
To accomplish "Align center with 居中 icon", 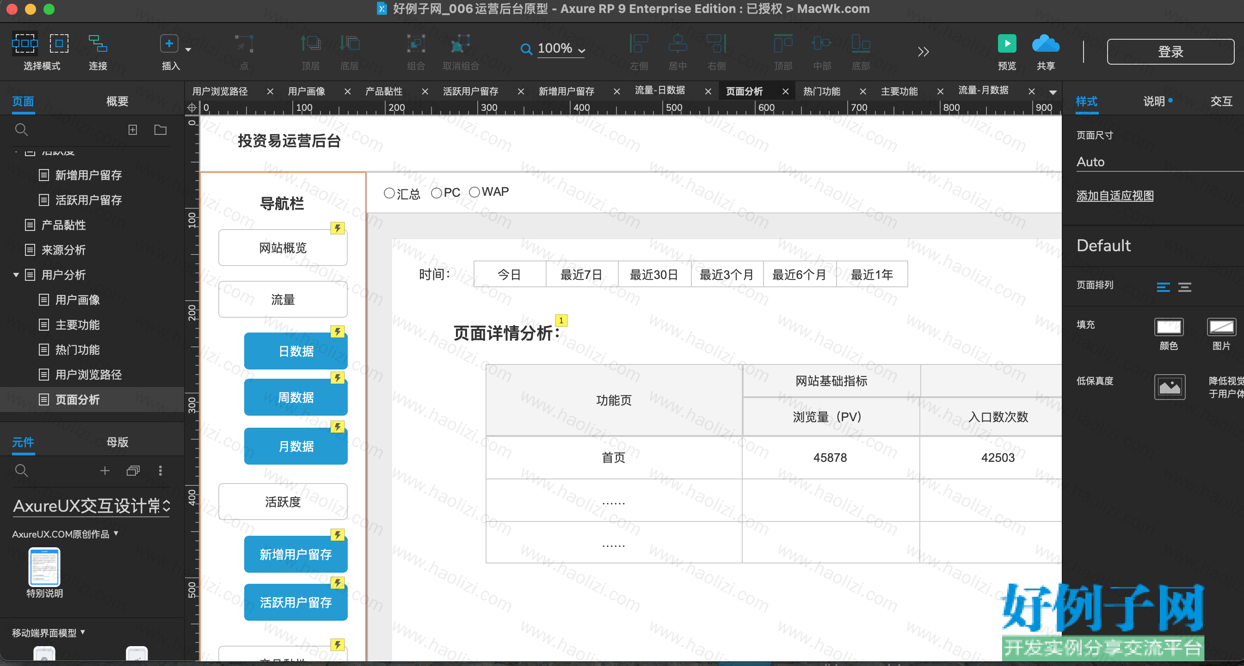I will pyautogui.click(x=677, y=44).
